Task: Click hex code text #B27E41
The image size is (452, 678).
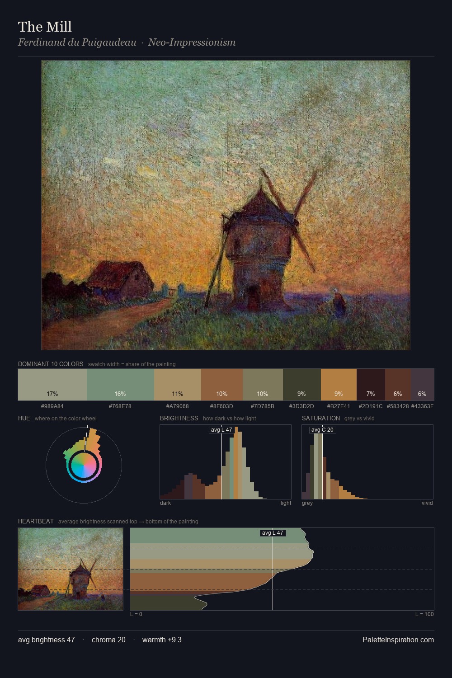Action: pyautogui.click(x=339, y=406)
